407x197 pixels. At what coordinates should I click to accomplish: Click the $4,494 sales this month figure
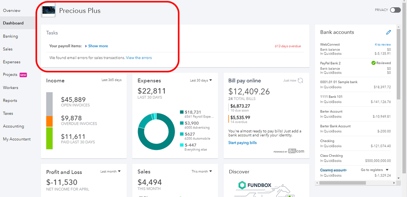[x=150, y=182]
